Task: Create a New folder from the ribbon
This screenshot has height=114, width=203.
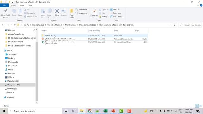Action: pyautogui.click(x=72, y=13)
